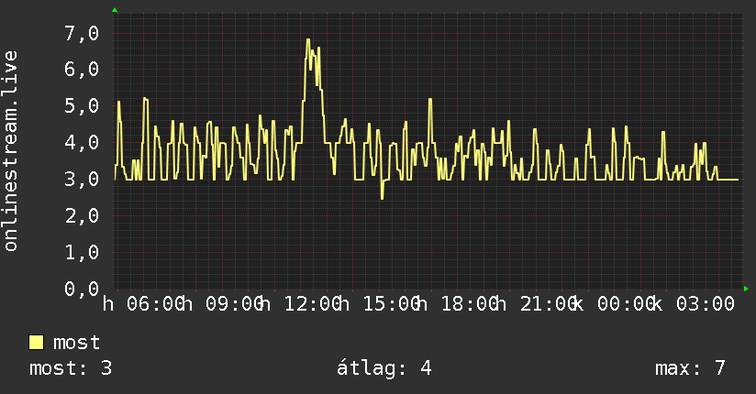Viewport: 756px width, 394px height.
Task: Select the 'max: 7' statistic text
Action: tap(690, 368)
